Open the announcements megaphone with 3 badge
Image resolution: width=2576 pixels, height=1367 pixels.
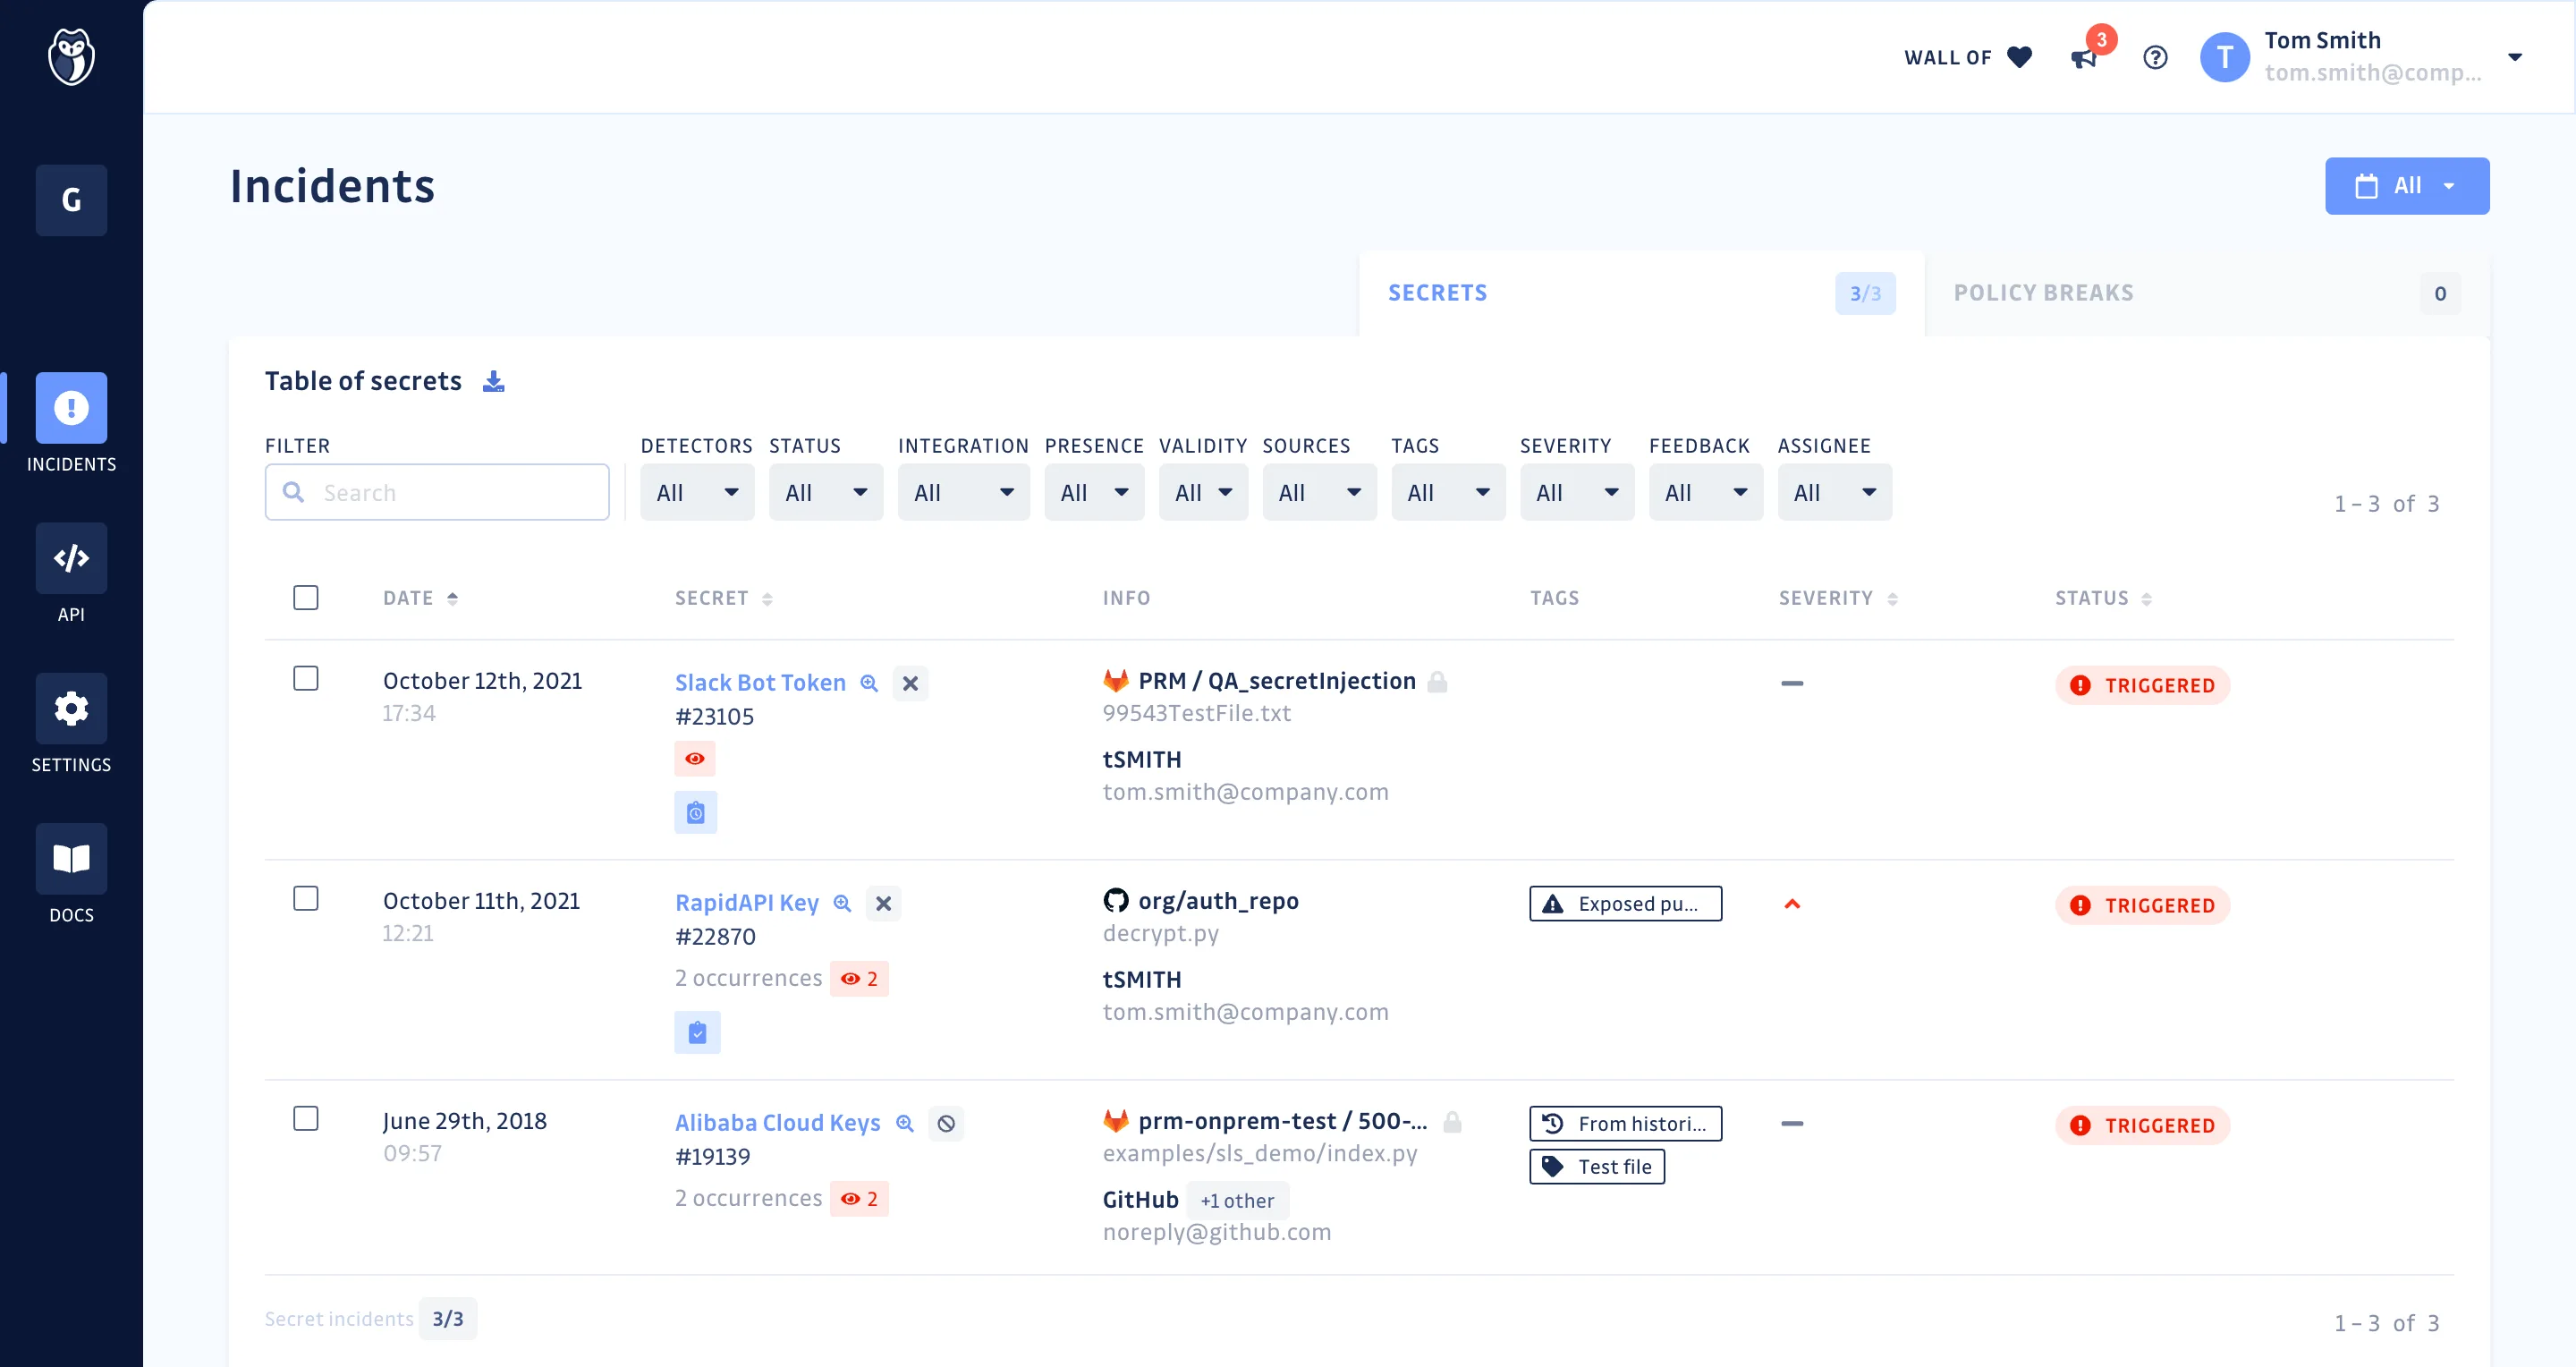pos(2084,58)
